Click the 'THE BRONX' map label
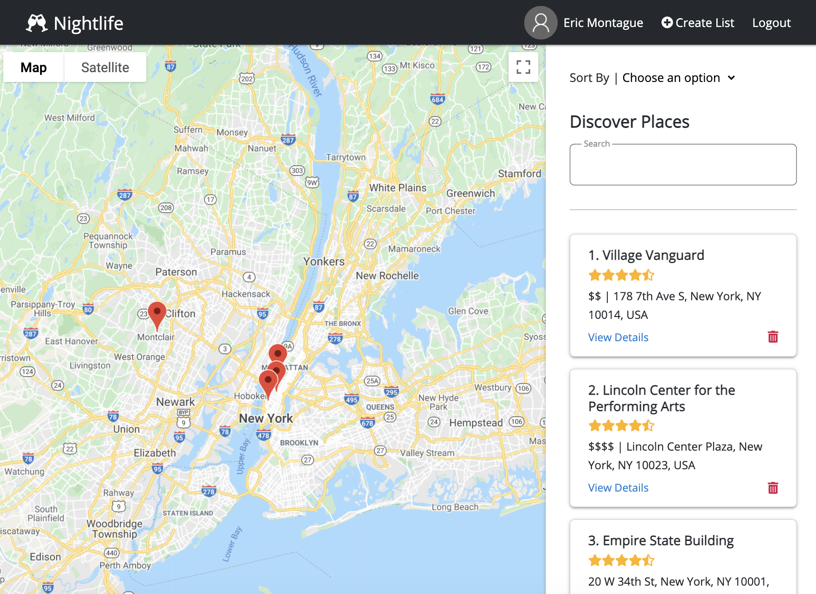The width and height of the screenshot is (816, 594). (343, 324)
